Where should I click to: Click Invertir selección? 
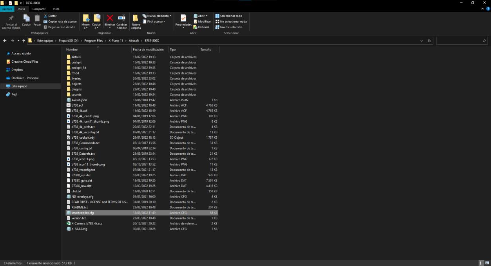(228, 27)
